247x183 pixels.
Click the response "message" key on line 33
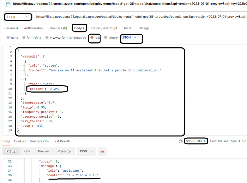pyautogui.click(x=47, y=166)
